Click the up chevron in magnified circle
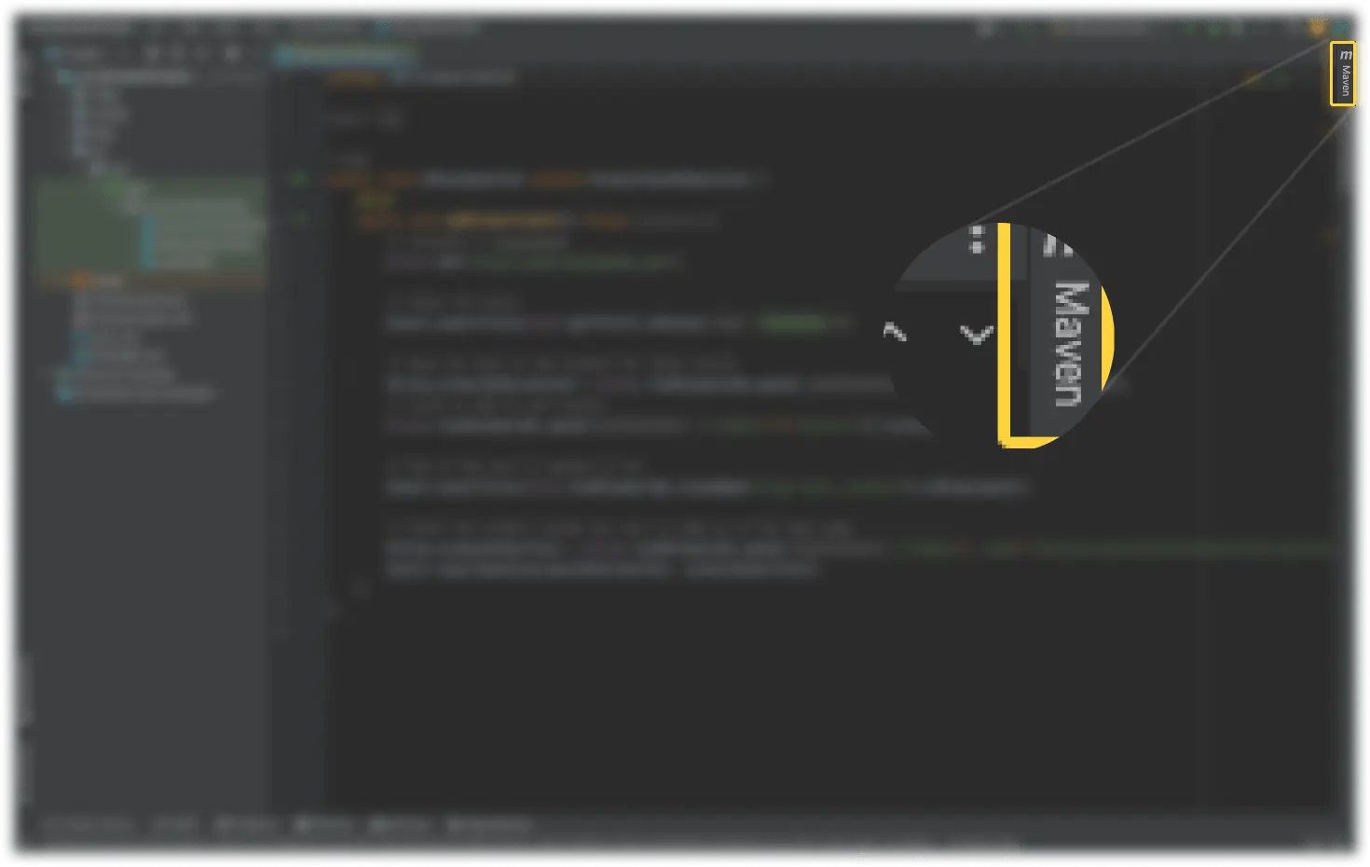This screenshot has height=867, width=1370. point(895,332)
